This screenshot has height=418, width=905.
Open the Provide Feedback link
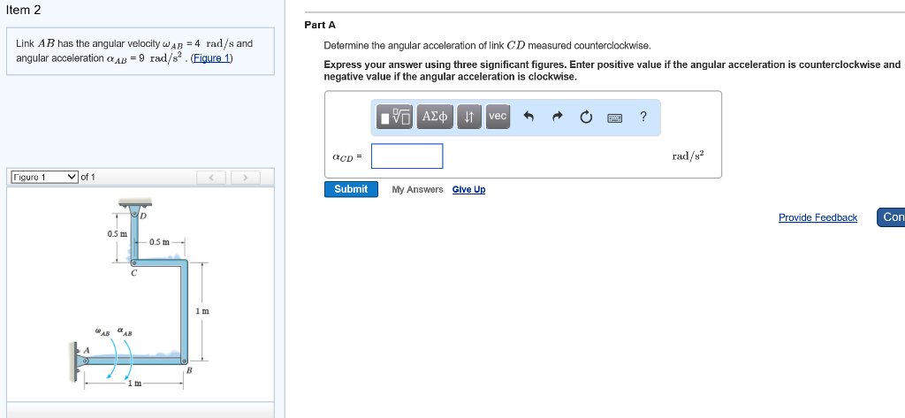[x=818, y=217]
